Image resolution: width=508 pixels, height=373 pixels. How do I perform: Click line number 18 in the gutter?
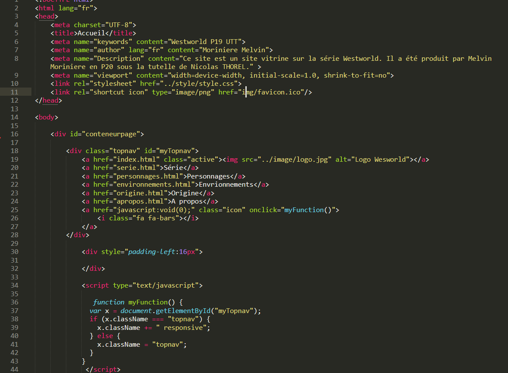[x=14, y=151]
